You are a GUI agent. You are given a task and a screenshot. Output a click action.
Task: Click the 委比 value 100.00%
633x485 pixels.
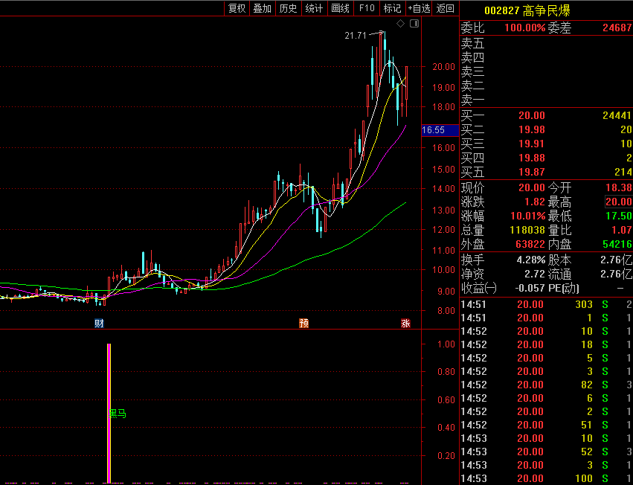525,28
